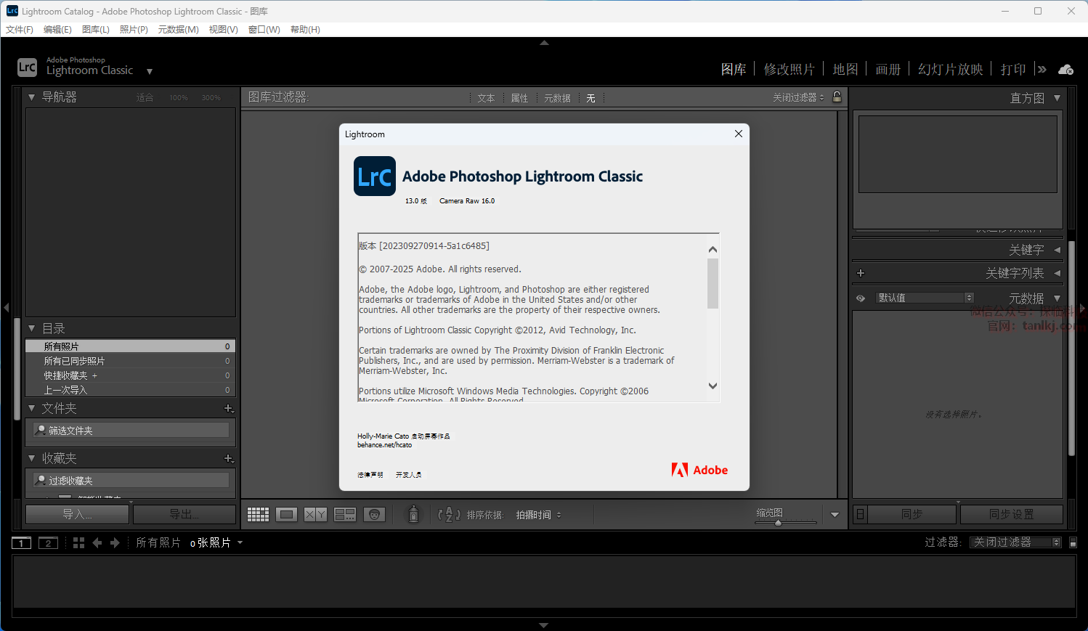Viewport: 1088px width, 631px height.
Task: Open the second window display button 2
Action: (x=48, y=542)
